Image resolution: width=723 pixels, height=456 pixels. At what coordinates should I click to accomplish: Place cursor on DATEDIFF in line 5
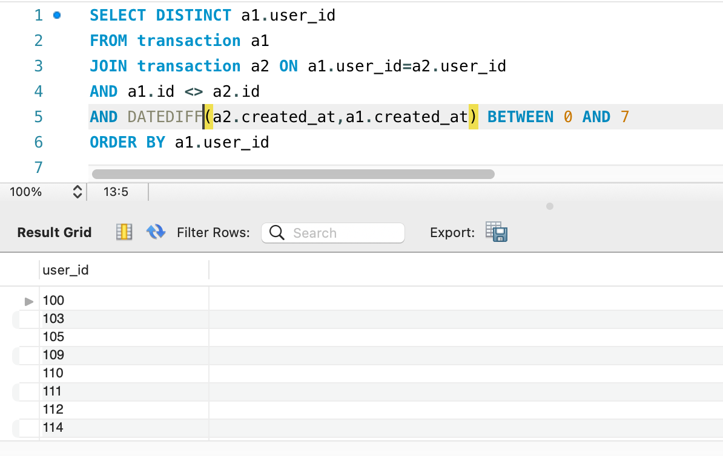(165, 117)
